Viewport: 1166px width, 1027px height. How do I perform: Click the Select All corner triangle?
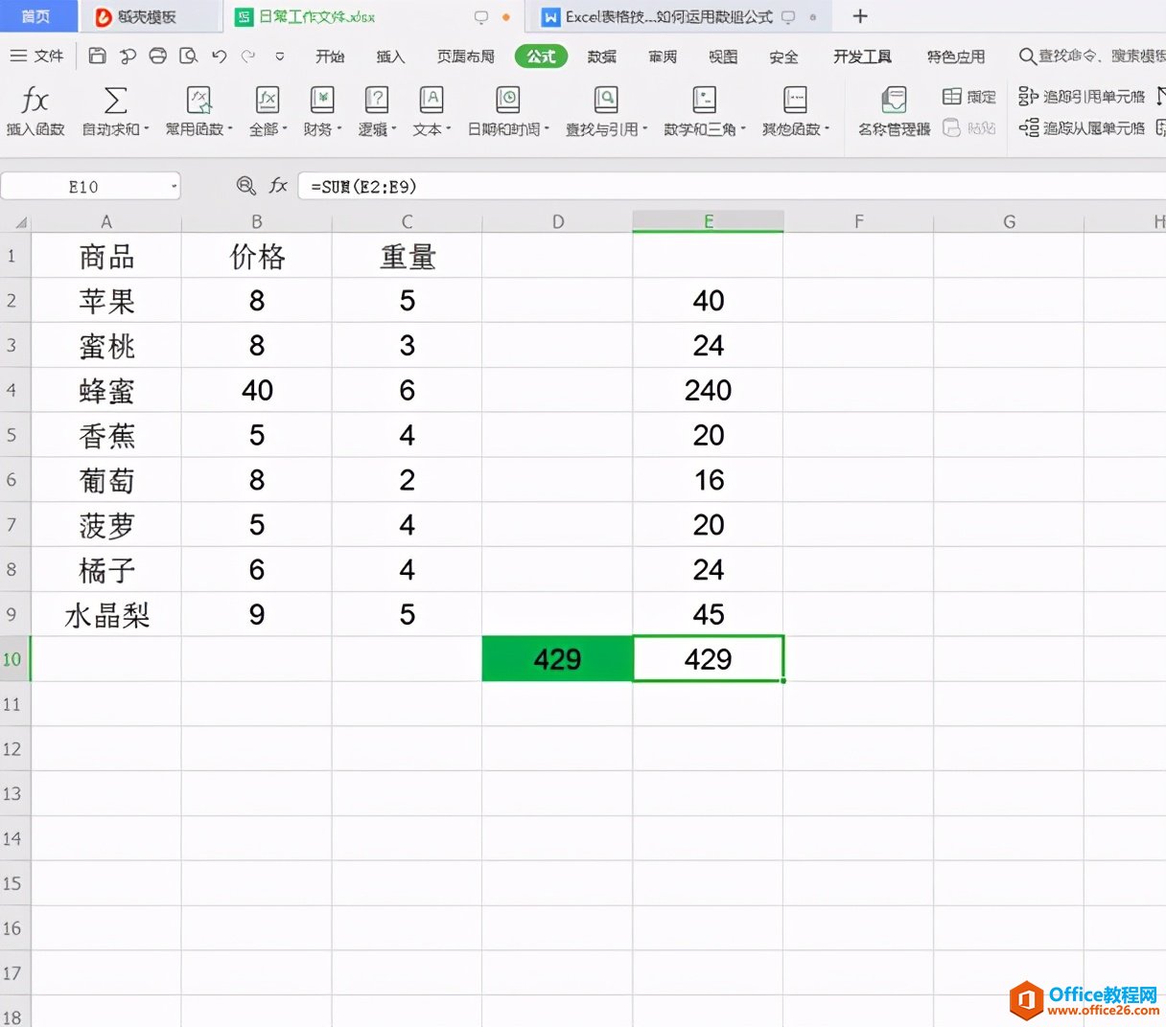point(20,222)
